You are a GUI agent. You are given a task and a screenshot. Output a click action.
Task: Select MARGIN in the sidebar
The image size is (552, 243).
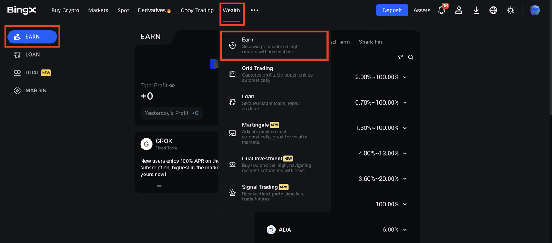pos(32,91)
